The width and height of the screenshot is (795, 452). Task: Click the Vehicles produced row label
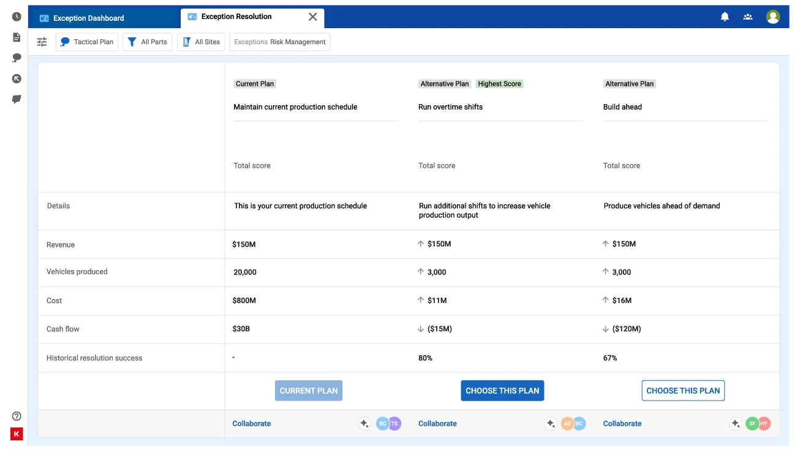point(77,271)
